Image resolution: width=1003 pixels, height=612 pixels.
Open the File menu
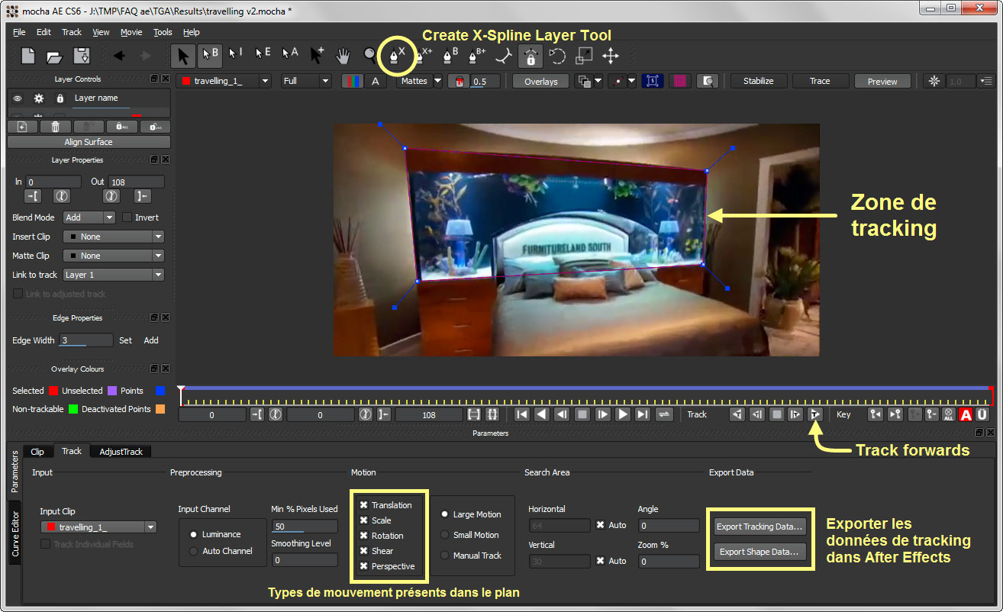coord(19,32)
